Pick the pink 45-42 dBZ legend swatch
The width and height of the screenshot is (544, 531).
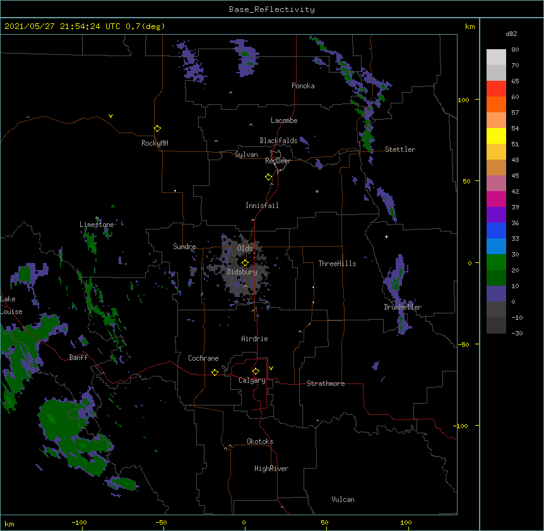point(496,184)
